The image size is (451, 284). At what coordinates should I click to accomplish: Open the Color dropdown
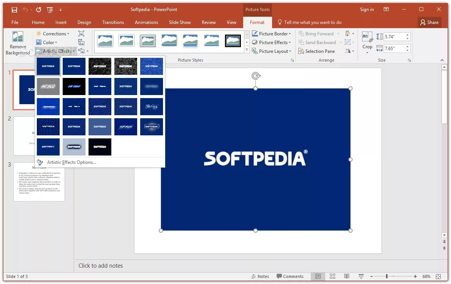(47, 42)
